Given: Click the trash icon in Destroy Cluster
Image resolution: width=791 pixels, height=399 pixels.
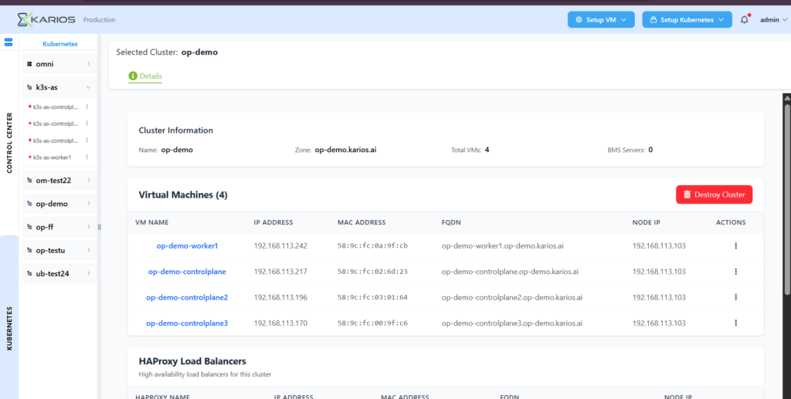Looking at the screenshot, I should tap(687, 194).
